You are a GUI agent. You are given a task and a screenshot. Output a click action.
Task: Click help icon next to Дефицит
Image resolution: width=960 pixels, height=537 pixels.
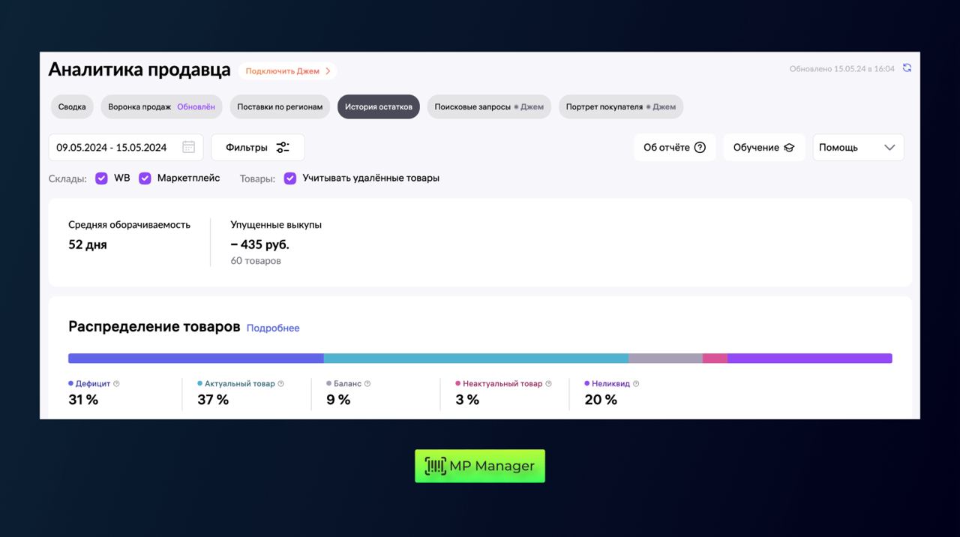[x=116, y=384]
